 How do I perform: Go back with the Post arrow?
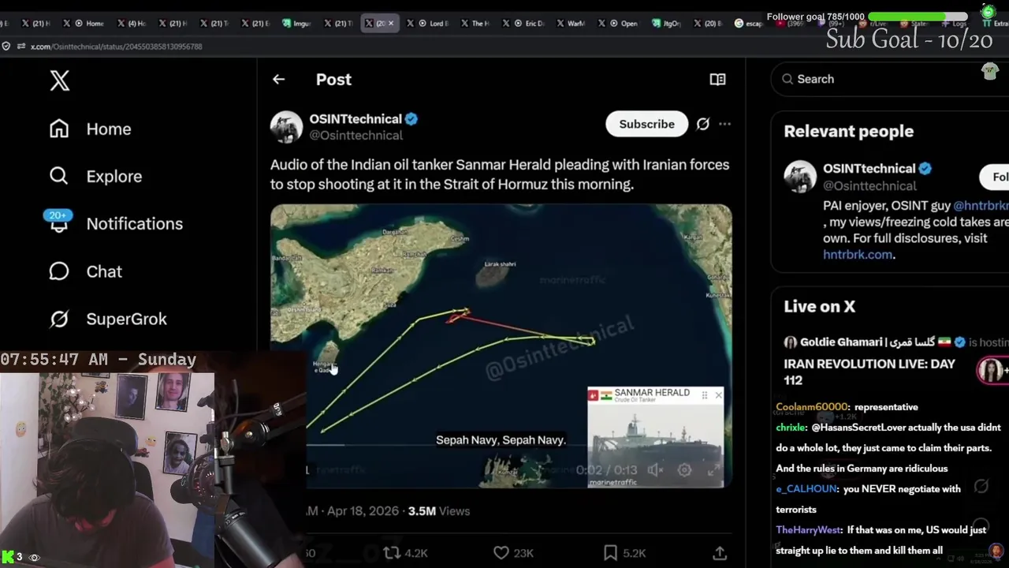tap(278, 79)
